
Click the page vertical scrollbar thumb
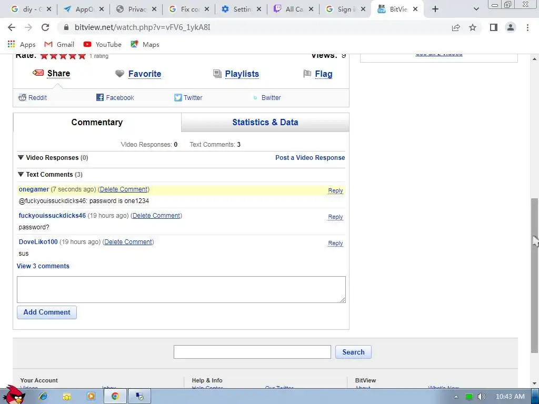point(535,275)
